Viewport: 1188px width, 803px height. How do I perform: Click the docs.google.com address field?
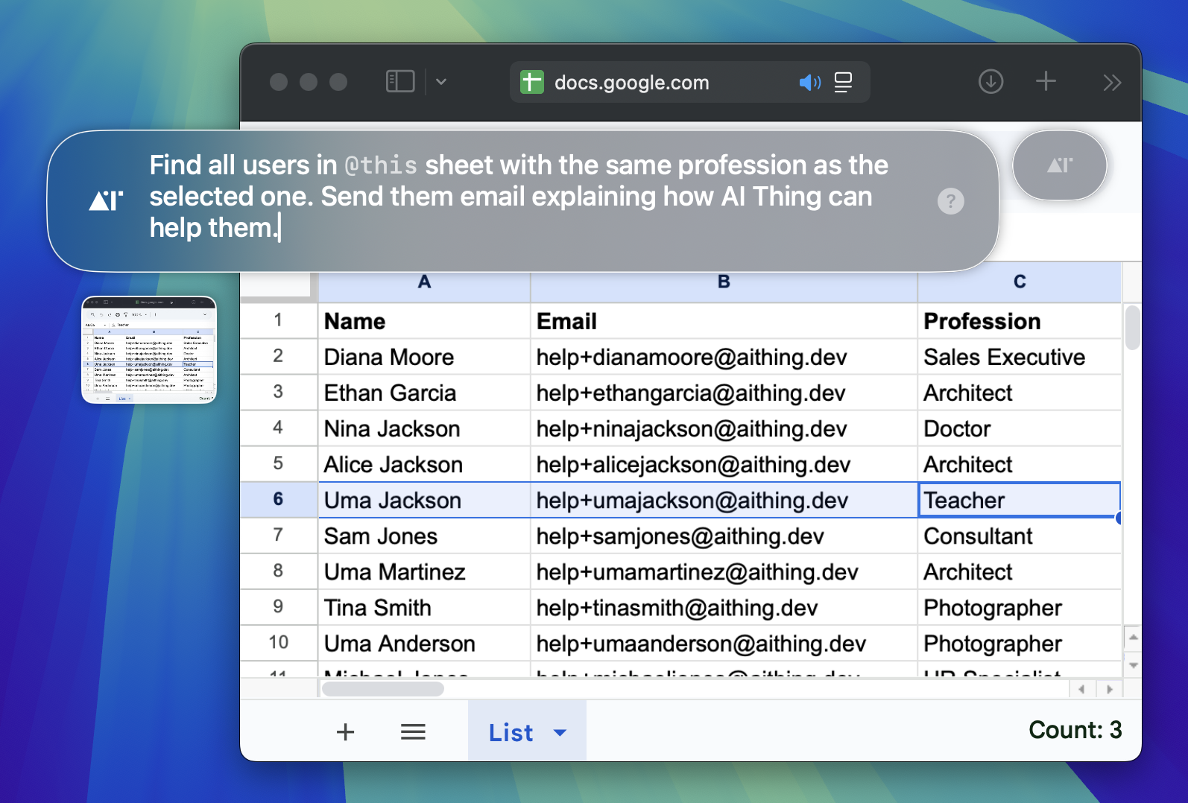coord(689,82)
